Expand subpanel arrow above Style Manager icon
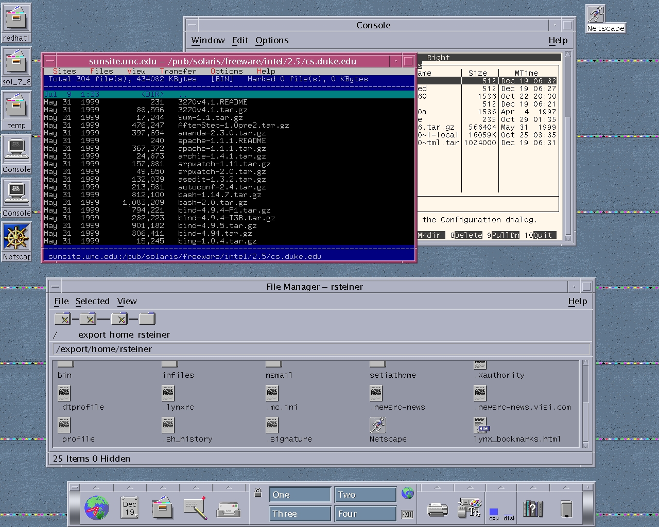 [x=470, y=487]
